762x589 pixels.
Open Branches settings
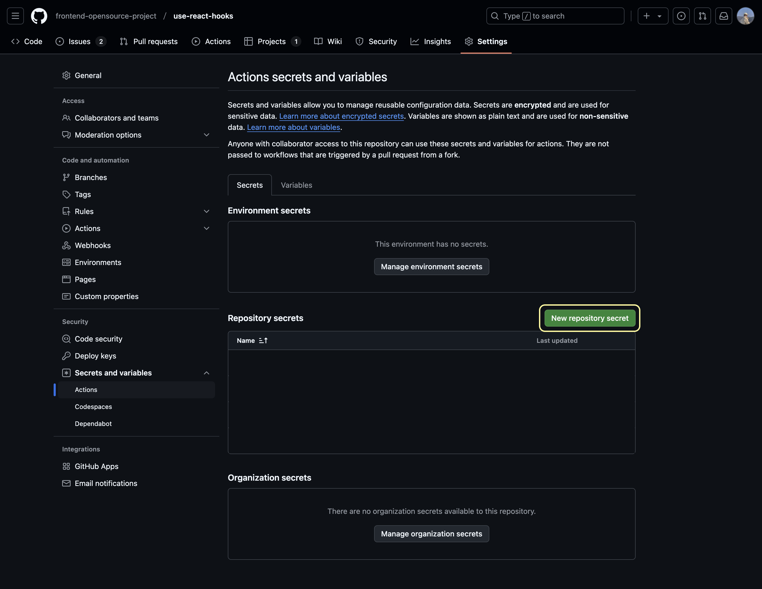coord(136,177)
